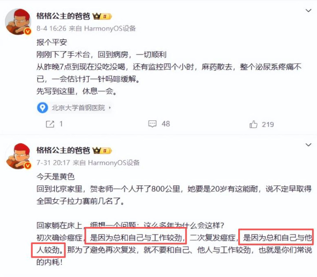Click orange verified badge on first avatar

point(28,32)
